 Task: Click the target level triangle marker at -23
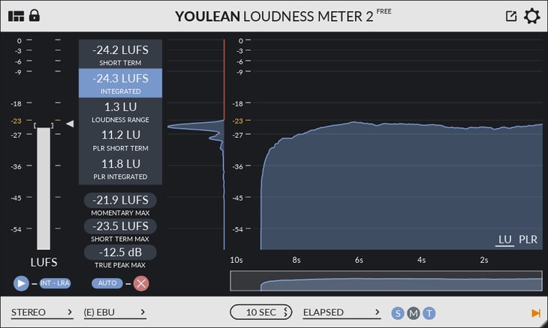click(x=70, y=124)
